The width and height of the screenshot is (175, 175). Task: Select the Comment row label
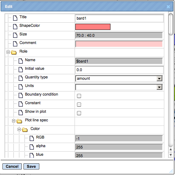point(28,43)
